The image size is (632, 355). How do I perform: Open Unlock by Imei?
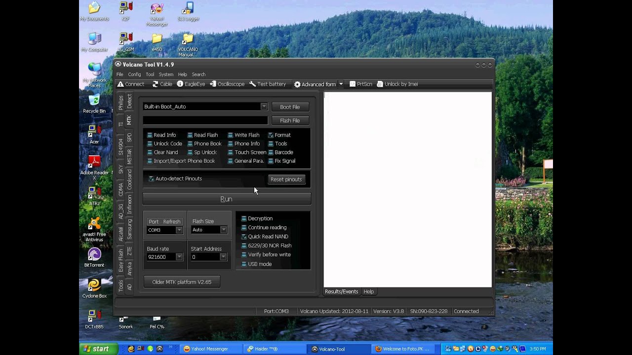point(397,84)
